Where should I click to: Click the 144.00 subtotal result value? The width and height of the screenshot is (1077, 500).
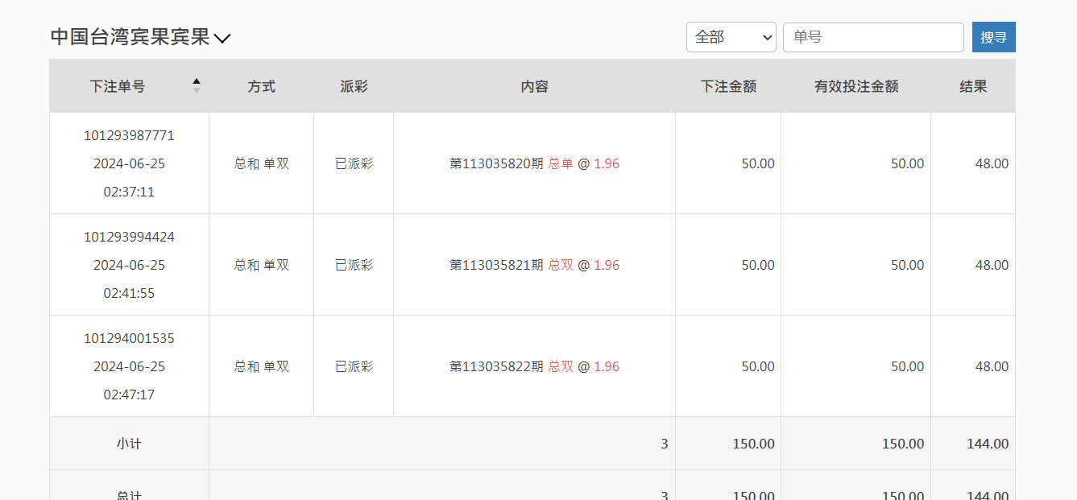click(x=987, y=444)
